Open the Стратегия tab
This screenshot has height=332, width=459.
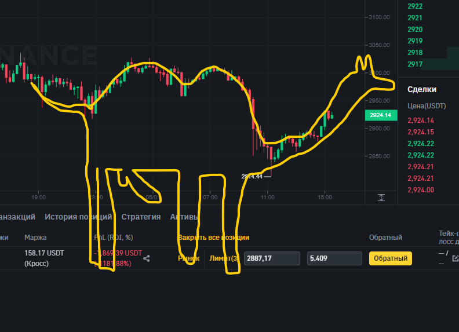[141, 217]
